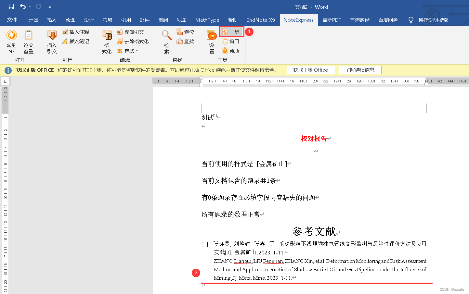469x294 pixels.
Task: Open the 帮助 ribbon tab
Action: [233, 20]
